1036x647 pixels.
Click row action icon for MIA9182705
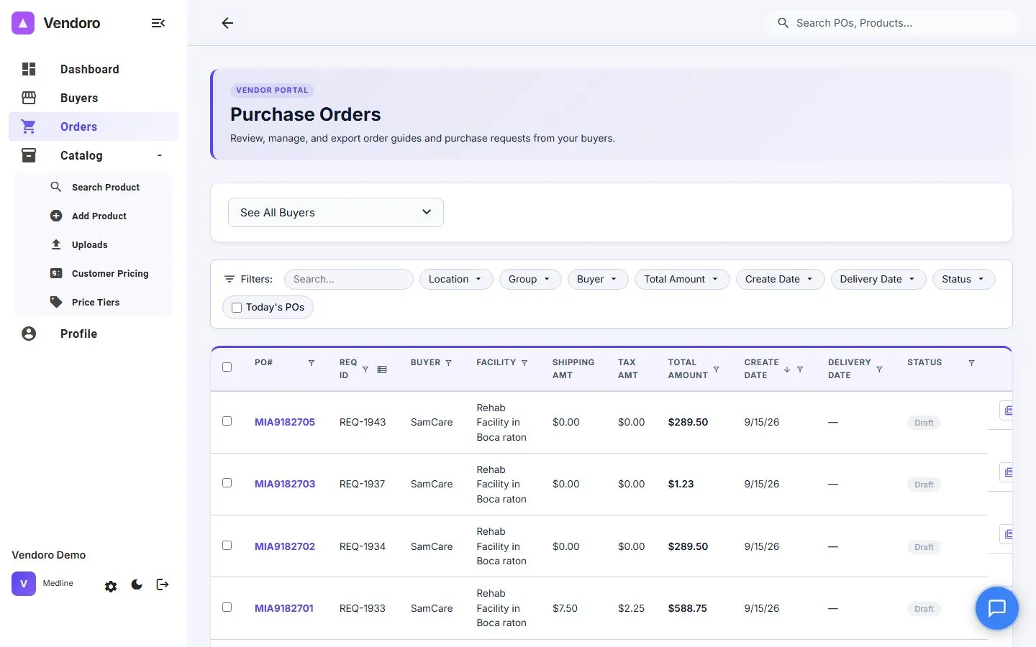pyautogui.click(x=1007, y=410)
